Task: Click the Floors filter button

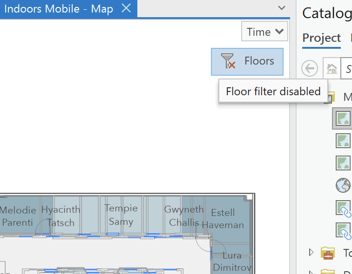Action: (247, 61)
